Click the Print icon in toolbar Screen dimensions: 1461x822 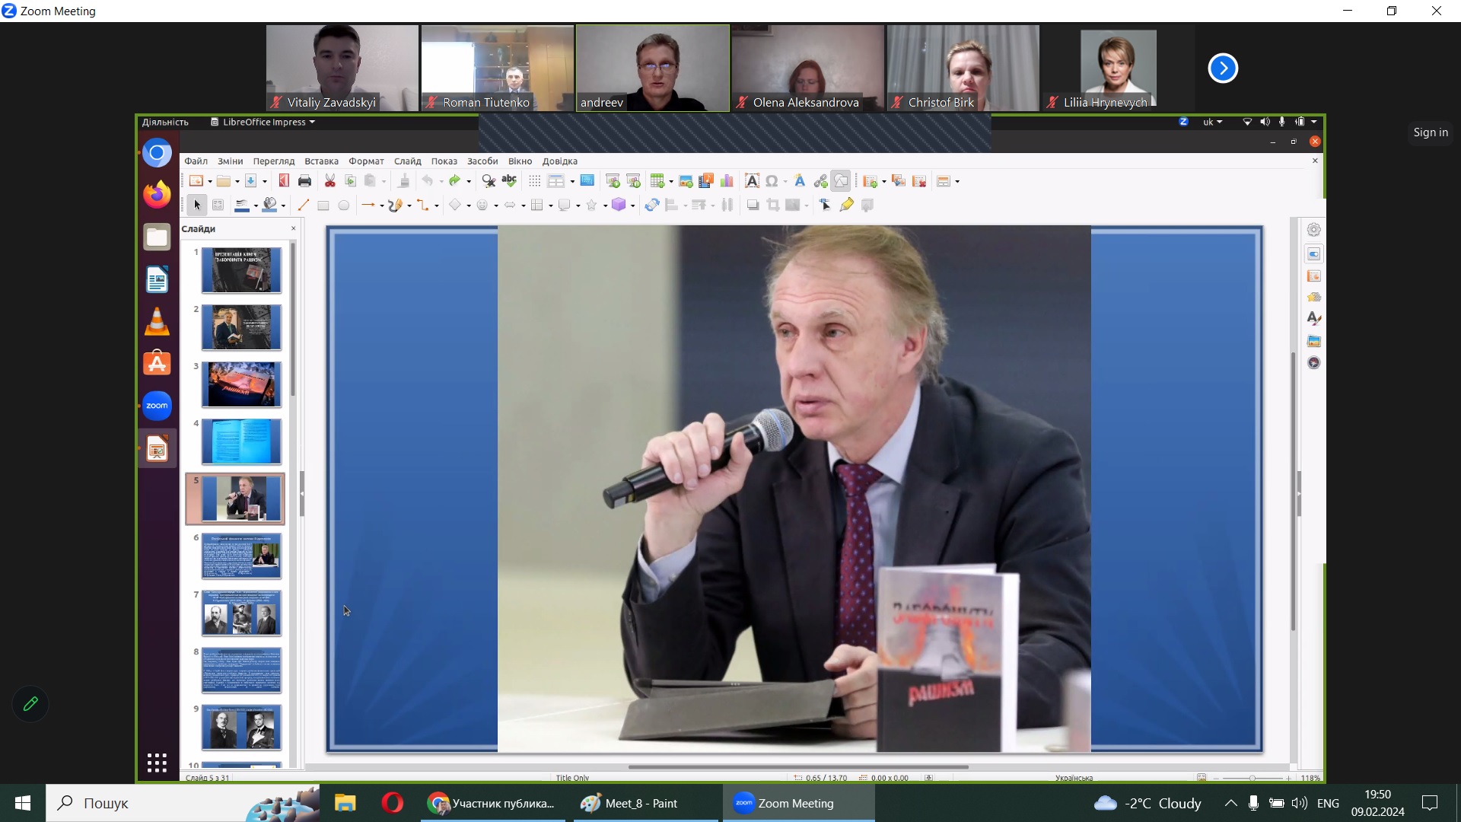tap(304, 181)
